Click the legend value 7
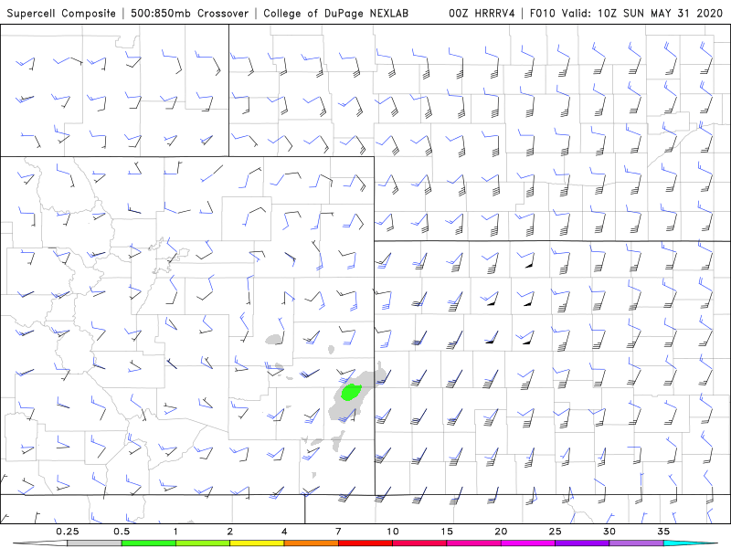 click(x=338, y=532)
